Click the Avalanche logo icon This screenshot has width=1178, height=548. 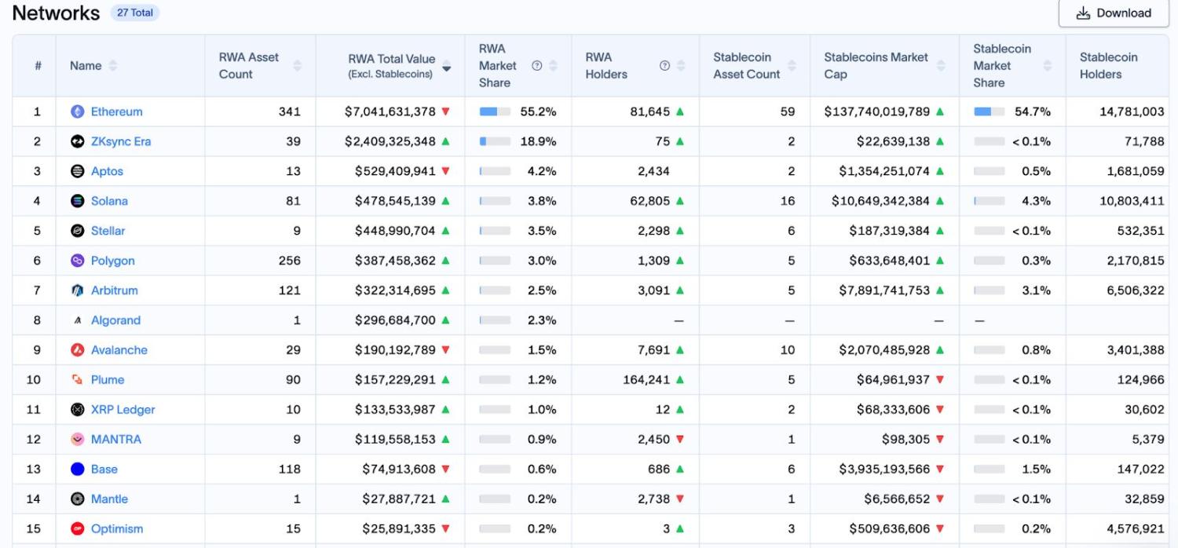pyautogui.click(x=77, y=350)
